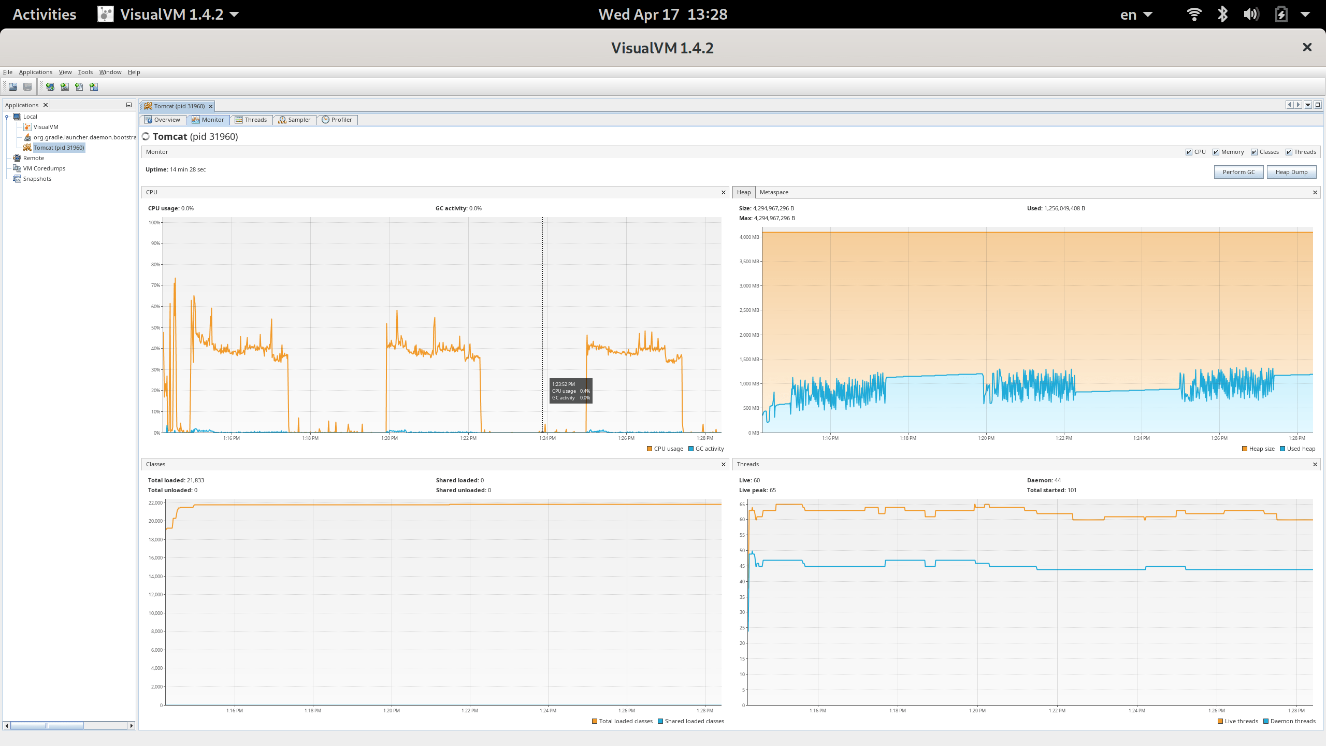
Task: Click the Snapshots icon in the tree
Action: pyautogui.click(x=17, y=179)
